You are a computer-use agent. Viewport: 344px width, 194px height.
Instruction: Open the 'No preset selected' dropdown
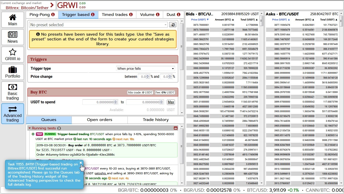98,25
